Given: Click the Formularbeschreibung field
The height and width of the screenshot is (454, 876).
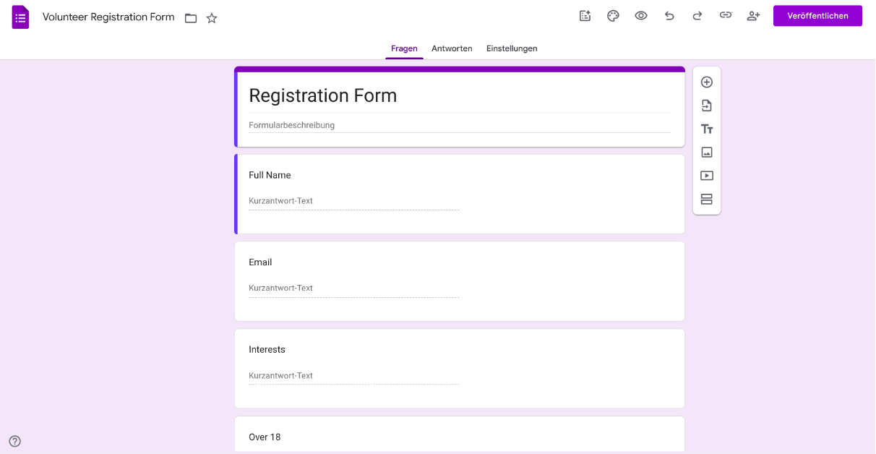Looking at the screenshot, I should coord(361,124).
